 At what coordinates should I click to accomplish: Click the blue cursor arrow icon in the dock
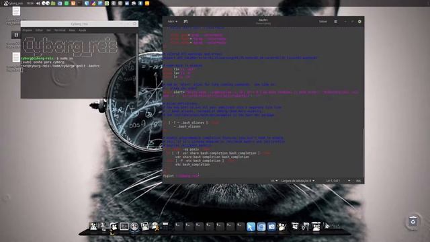(x=251, y=227)
